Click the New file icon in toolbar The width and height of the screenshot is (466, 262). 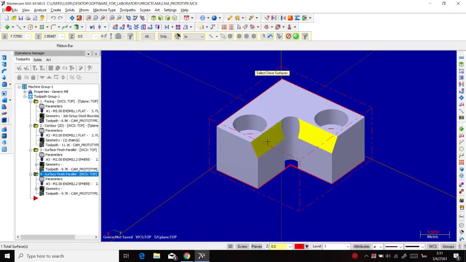point(7,18)
